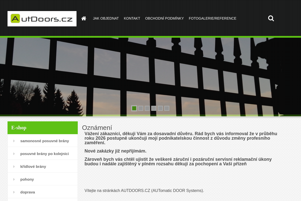Click the E-shop sidebar header
Viewport: 301px width, 201px height.
point(43,128)
